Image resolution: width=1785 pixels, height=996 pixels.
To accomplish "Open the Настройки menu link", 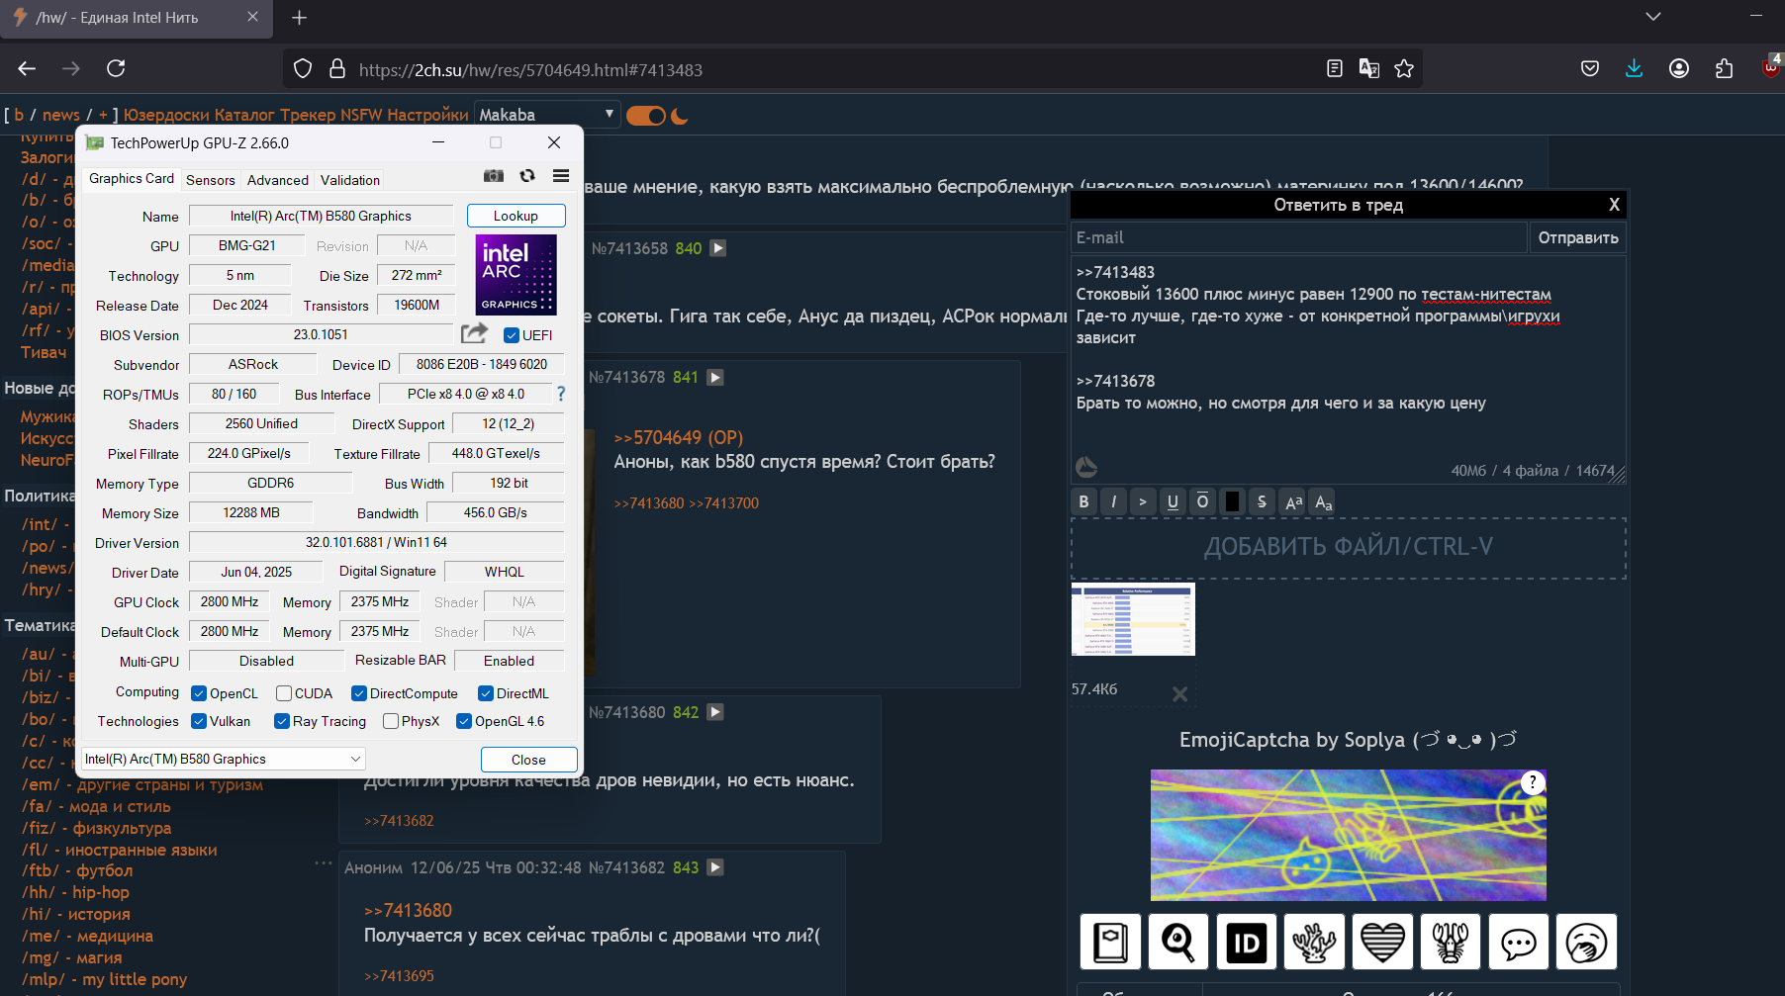I will click(427, 115).
